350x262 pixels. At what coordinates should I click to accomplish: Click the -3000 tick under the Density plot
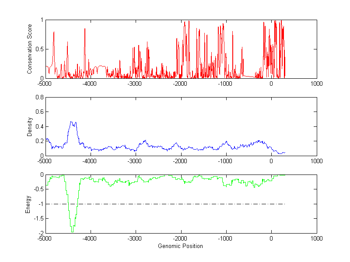(x=136, y=161)
